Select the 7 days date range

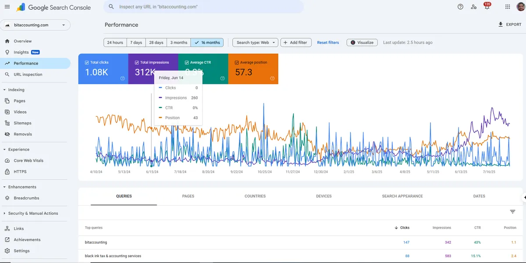[136, 43]
